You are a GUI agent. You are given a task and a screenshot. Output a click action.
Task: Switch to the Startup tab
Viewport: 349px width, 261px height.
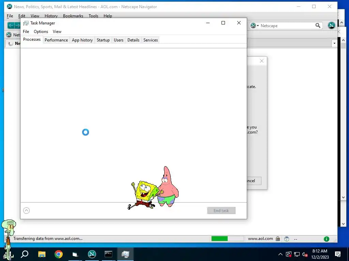pyautogui.click(x=103, y=40)
